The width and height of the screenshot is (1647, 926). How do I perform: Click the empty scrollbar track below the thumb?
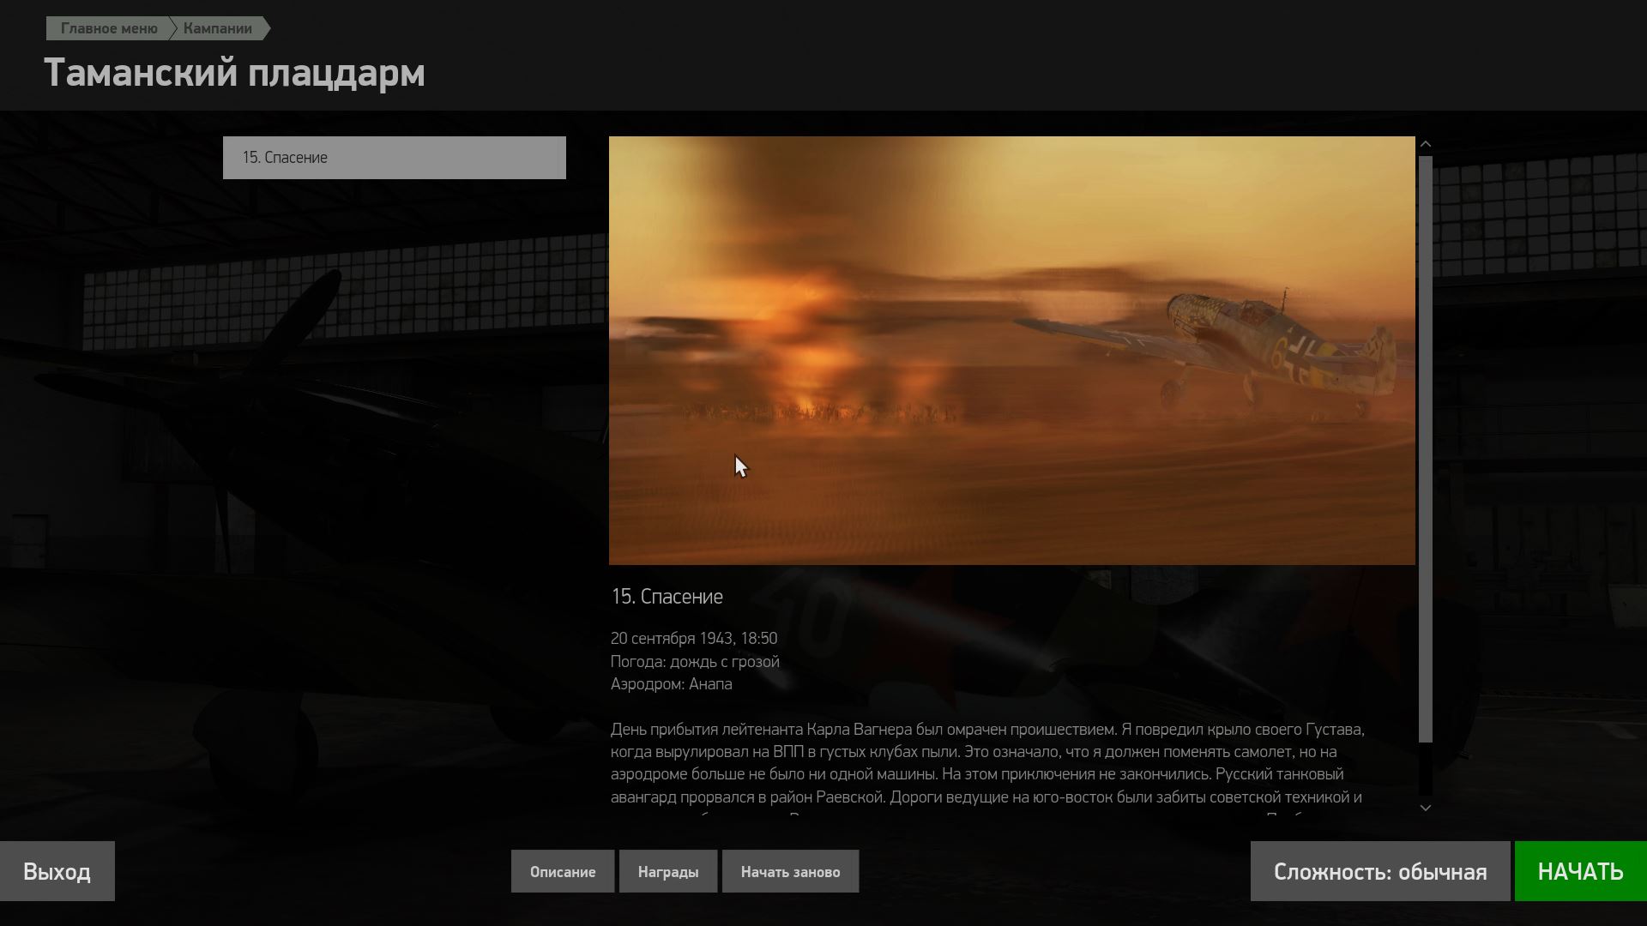[1426, 769]
